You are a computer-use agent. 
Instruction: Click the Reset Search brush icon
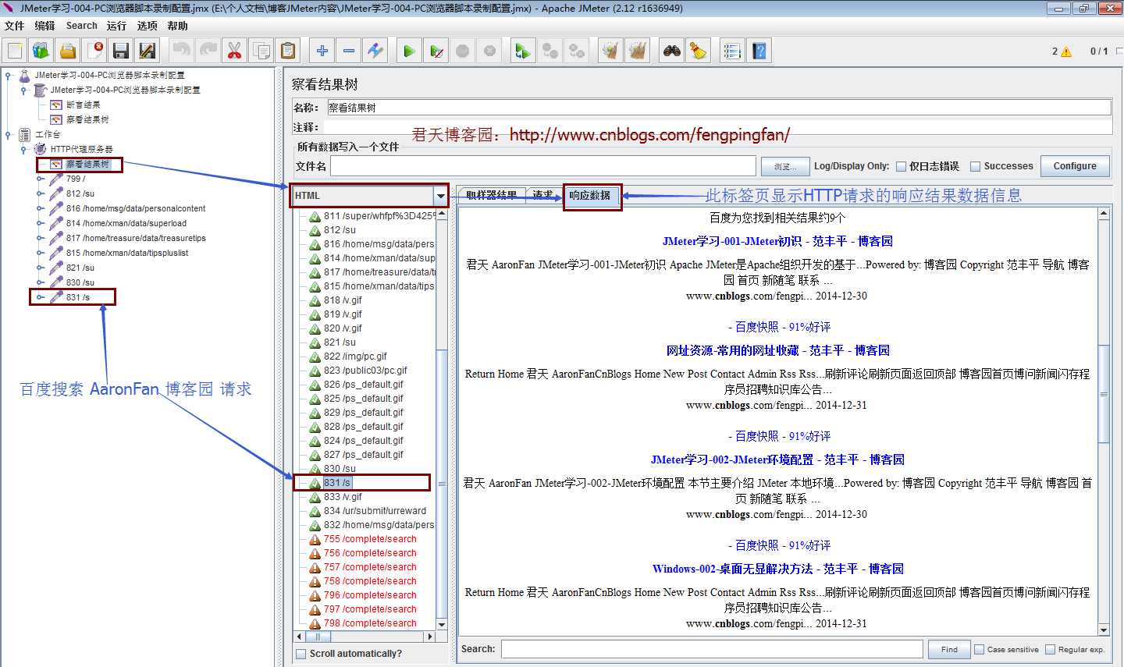click(699, 51)
